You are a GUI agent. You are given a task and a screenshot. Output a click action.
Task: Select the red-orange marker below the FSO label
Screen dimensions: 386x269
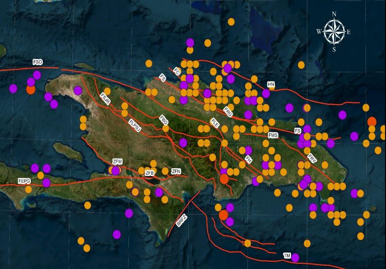[31, 89]
